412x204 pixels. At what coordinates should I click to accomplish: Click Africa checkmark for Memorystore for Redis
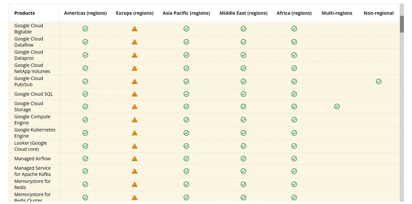294,184
